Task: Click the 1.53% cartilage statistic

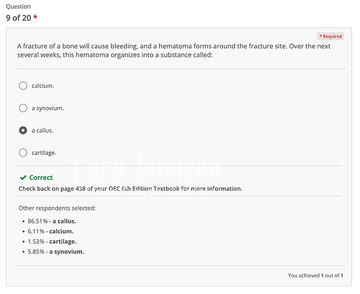Action: pyautogui.click(x=52, y=242)
